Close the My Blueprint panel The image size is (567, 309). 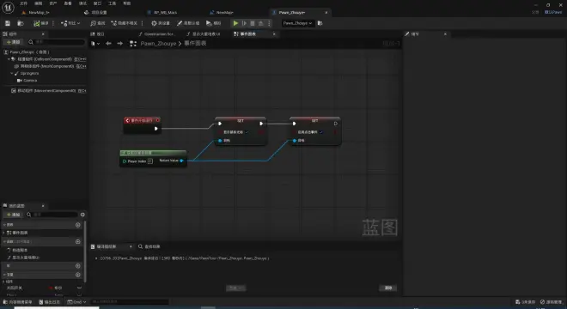[x=43, y=206]
